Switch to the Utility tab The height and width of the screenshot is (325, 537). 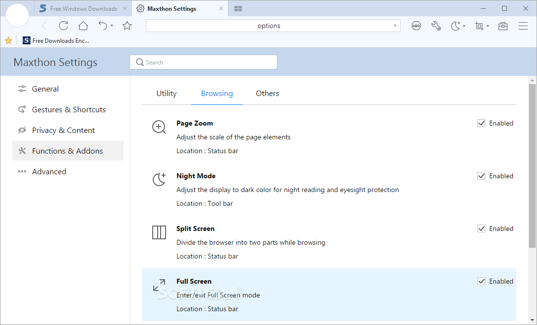pyautogui.click(x=167, y=94)
